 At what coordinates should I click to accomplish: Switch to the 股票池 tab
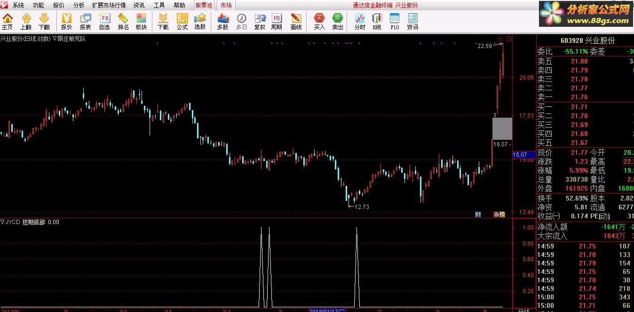[204, 5]
